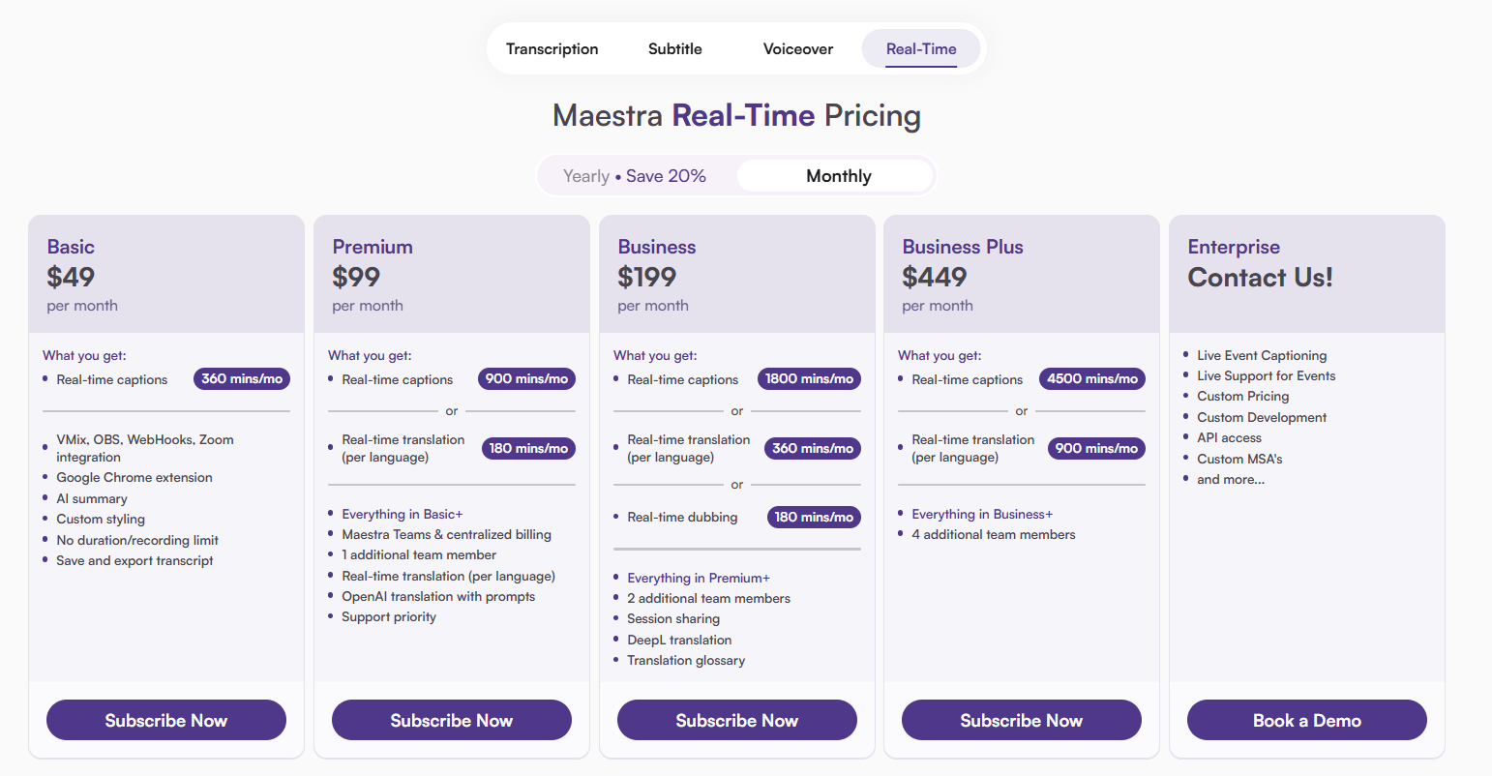Open the Subtitle pricing tab
Screen dimensions: 1492x776
(675, 49)
